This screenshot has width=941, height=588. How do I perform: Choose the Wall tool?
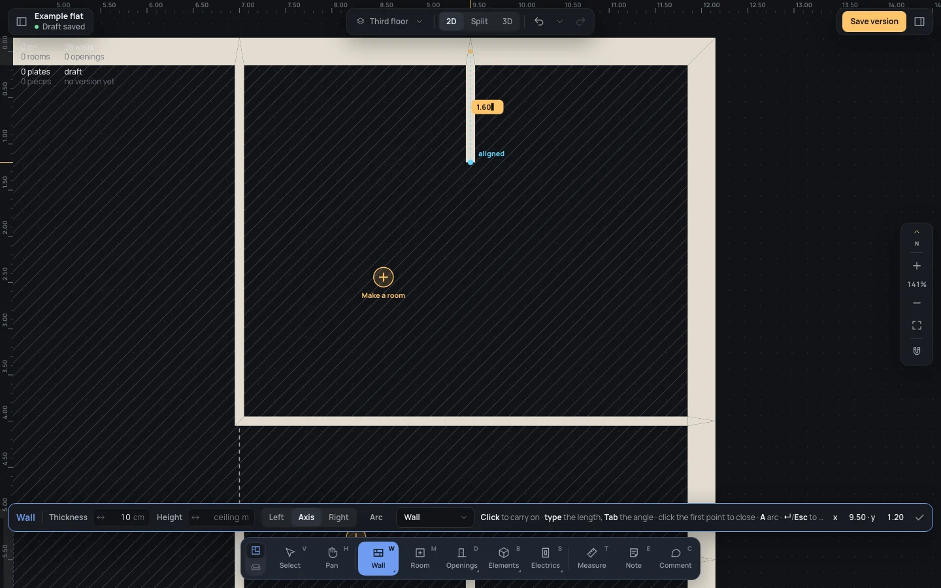click(x=378, y=559)
